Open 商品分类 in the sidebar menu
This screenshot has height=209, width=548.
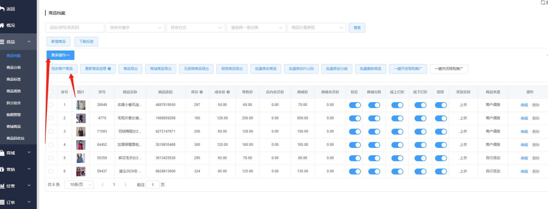14,68
